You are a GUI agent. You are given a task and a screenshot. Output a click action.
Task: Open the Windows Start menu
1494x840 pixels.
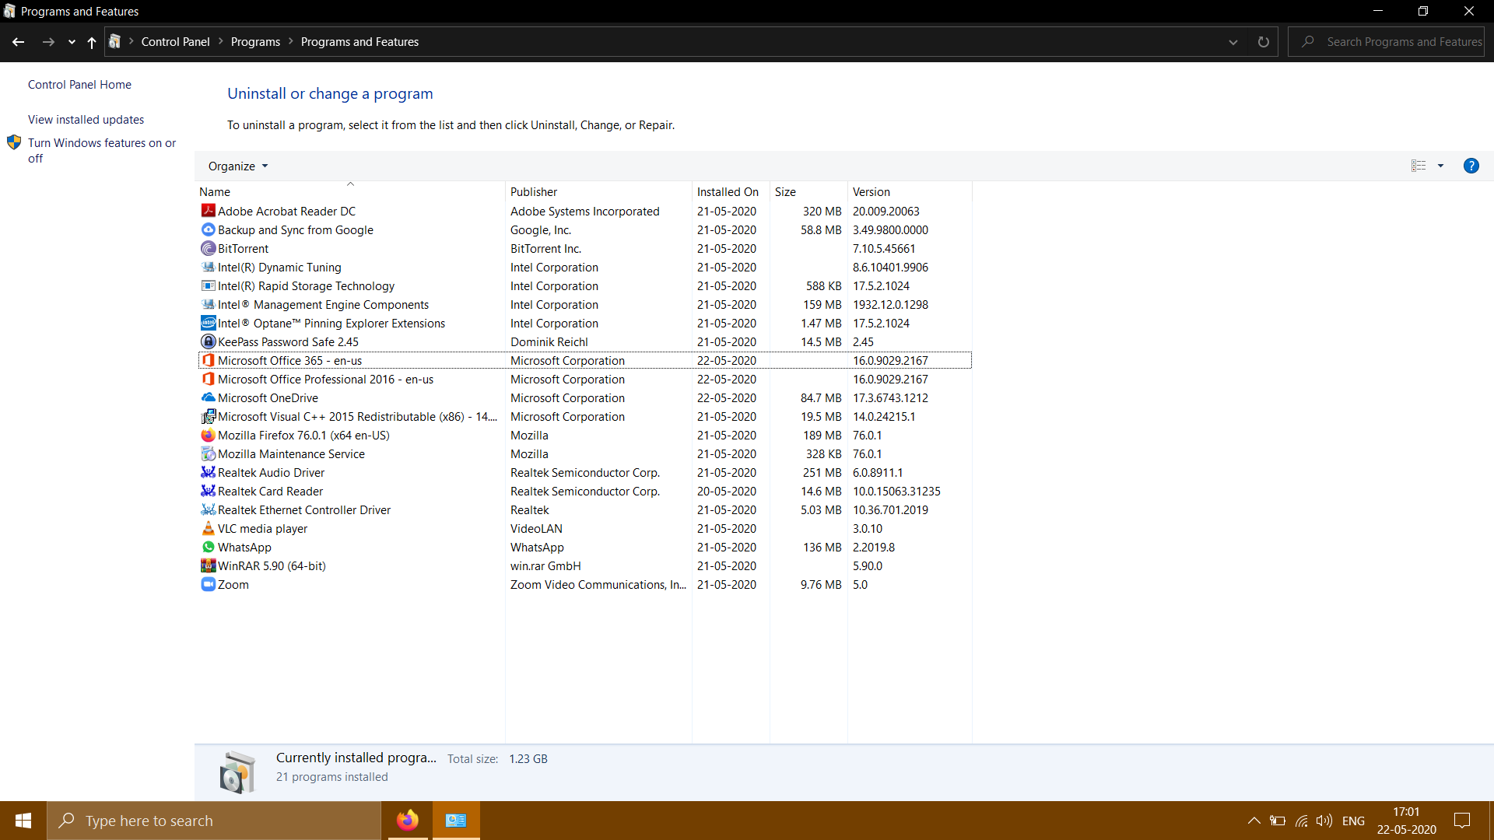click(23, 821)
